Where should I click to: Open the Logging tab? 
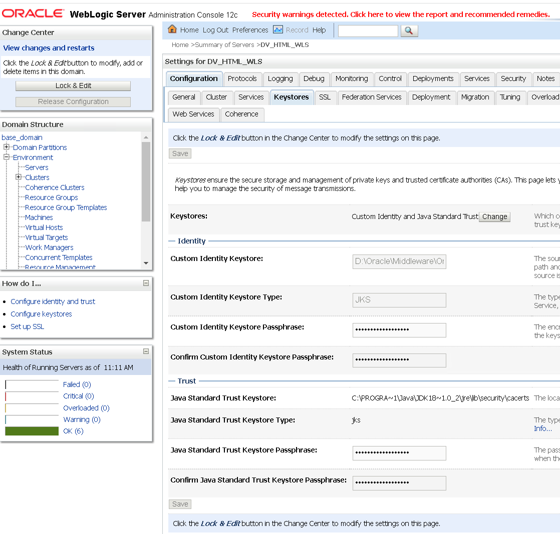(x=281, y=79)
